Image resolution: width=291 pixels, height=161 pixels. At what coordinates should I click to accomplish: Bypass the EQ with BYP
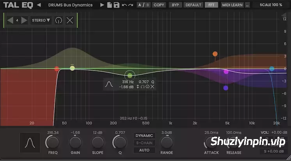click(175, 5)
